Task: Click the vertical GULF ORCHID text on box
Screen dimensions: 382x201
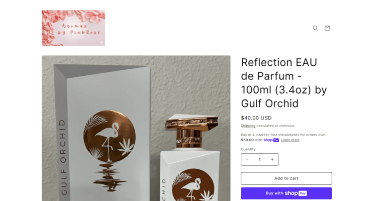Action: tap(63, 157)
